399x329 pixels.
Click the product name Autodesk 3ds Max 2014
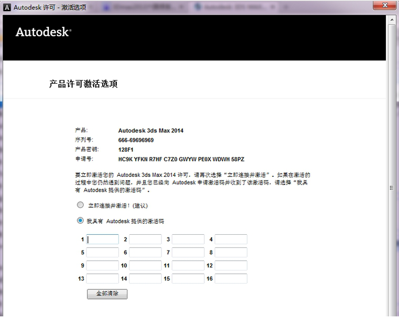coord(151,131)
